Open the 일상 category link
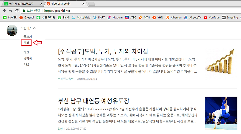Screen dimensions: 241x134 tap(60, 129)
